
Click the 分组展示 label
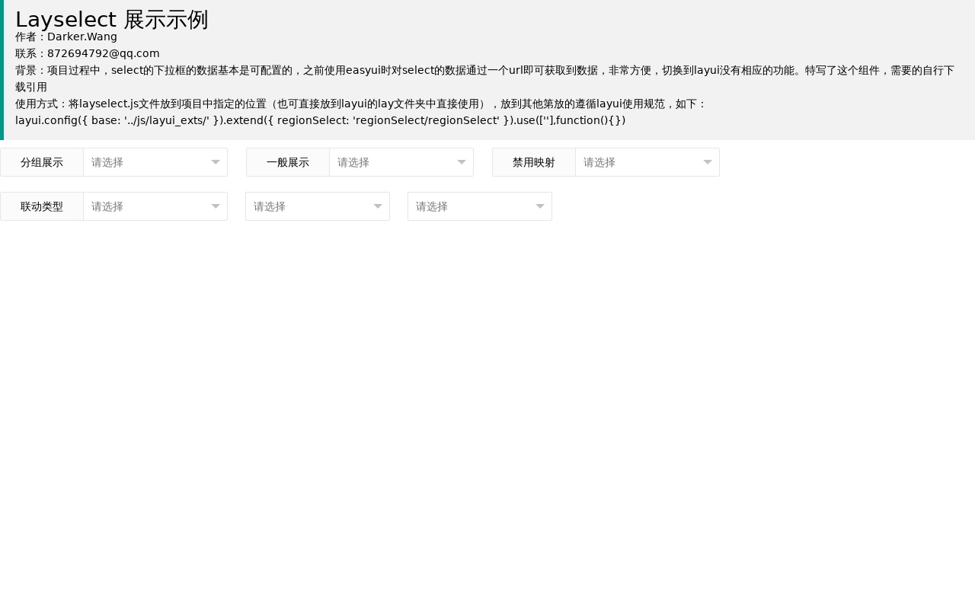(42, 162)
